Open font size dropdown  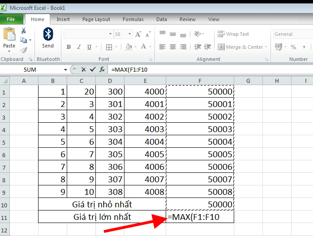(130, 34)
